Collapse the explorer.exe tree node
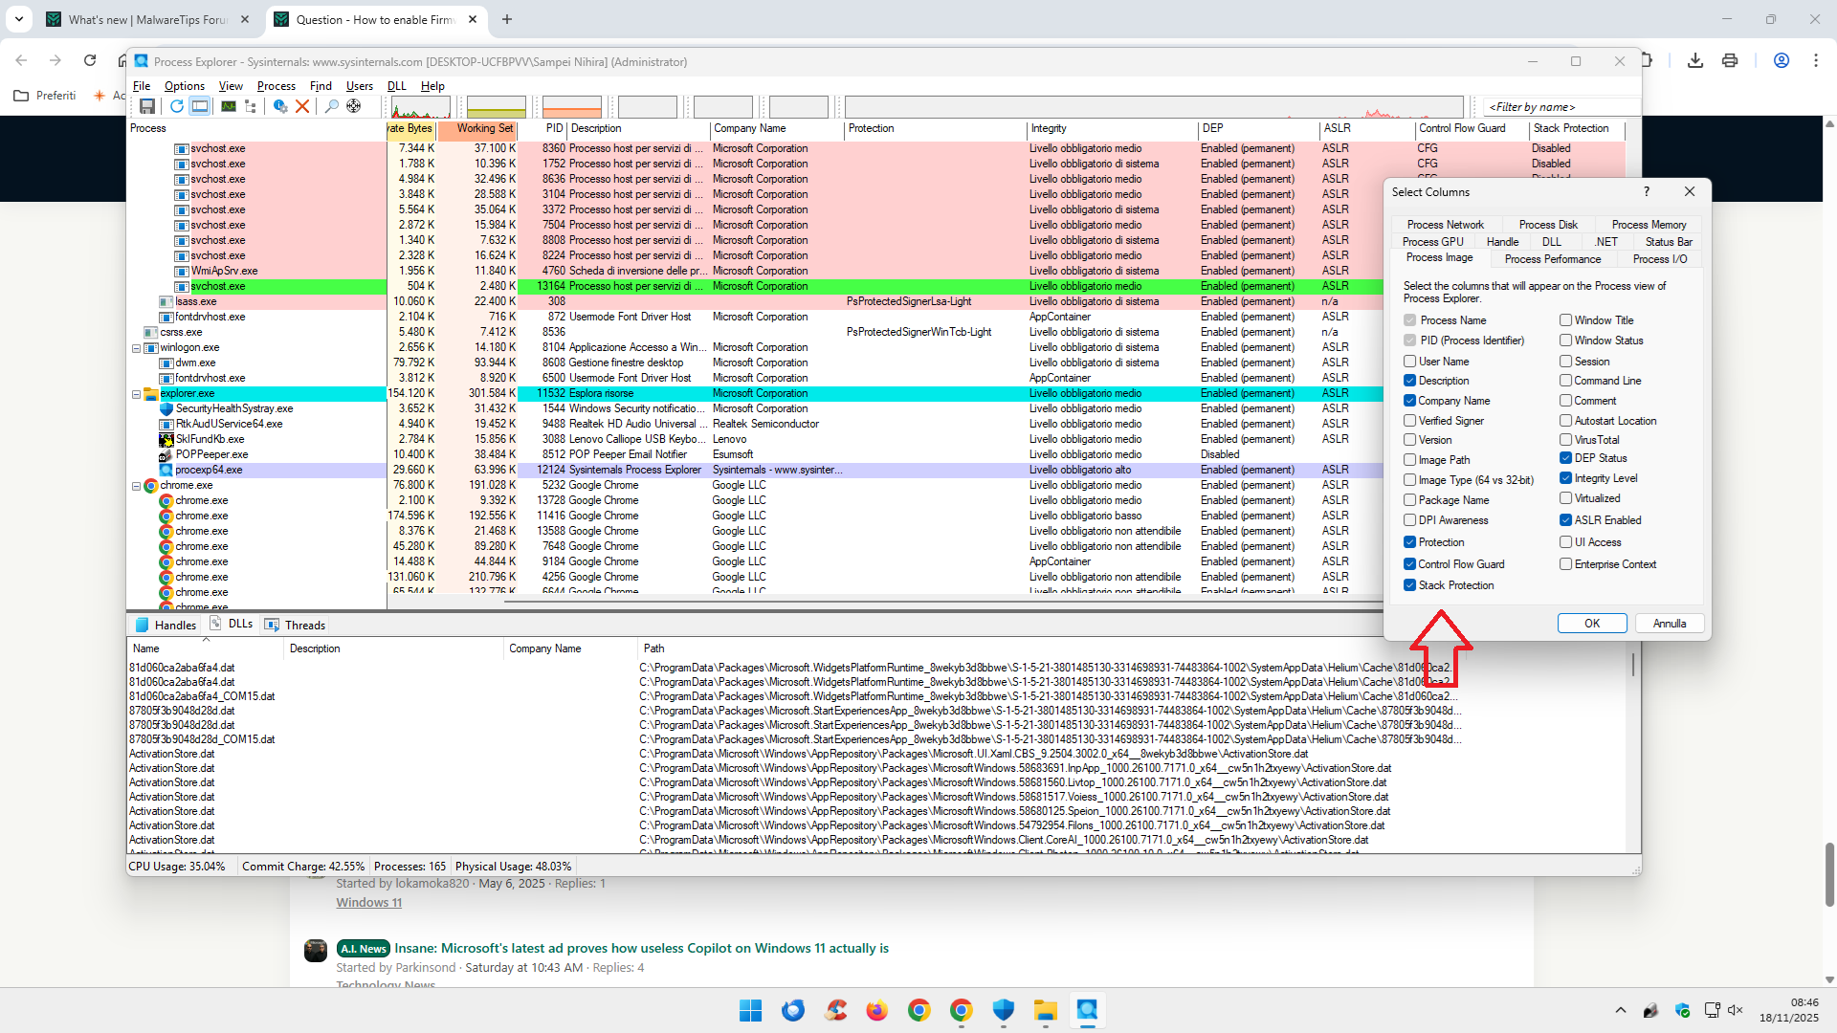 click(x=136, y=394)
